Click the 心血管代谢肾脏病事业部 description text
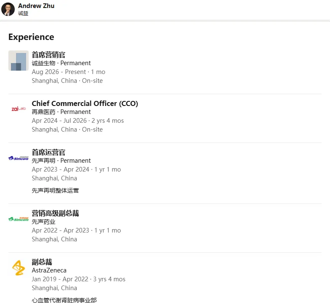 pos(64,300)
